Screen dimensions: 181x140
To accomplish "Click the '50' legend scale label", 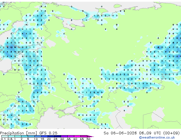I will [88, 139].
